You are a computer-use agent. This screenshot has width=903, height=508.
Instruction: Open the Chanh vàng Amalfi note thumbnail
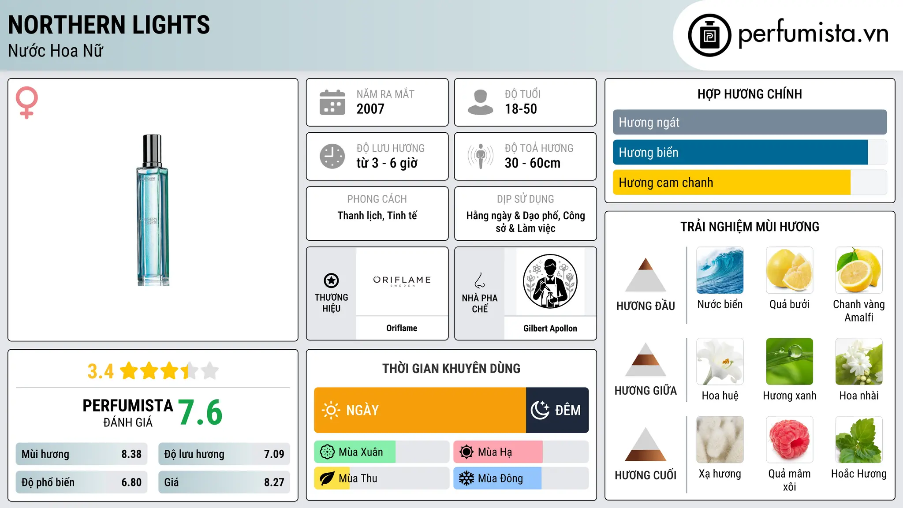click(x=859, y=270)
